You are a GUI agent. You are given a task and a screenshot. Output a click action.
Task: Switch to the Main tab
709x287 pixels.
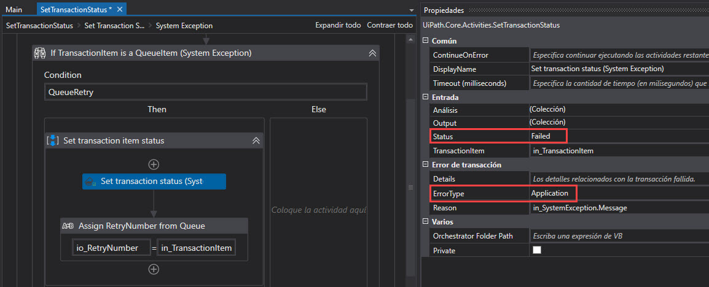14,9
